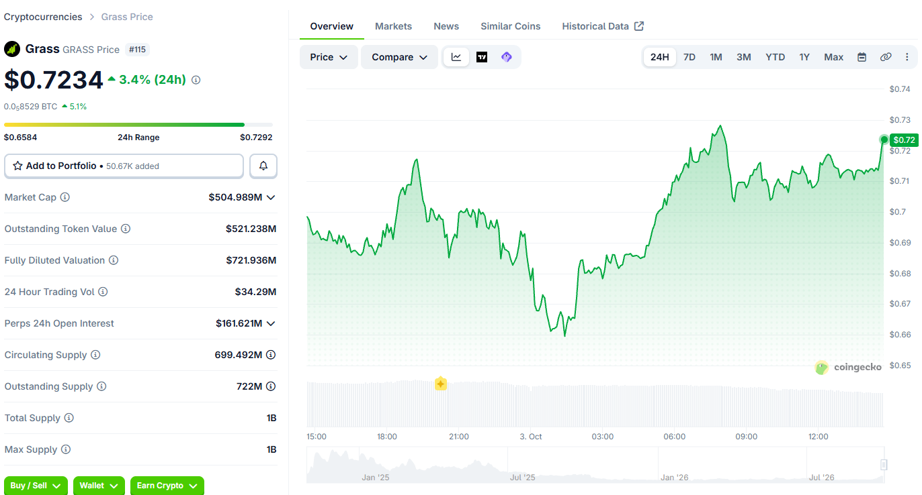Click info icon next to Outstanding Token Value

point(126,229)
